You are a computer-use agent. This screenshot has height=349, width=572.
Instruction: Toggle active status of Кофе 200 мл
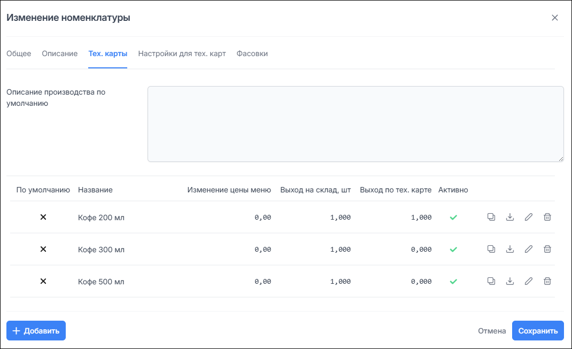coord(453,218)
